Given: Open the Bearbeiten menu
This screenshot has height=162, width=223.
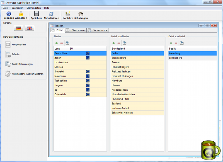Looking at the screenshot, I should point(17,8).
